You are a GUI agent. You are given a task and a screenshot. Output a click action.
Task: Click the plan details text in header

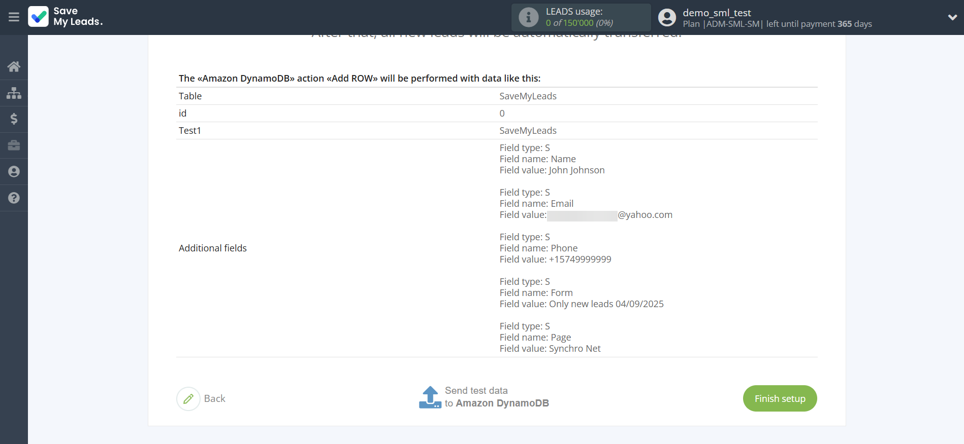point(777,24)
